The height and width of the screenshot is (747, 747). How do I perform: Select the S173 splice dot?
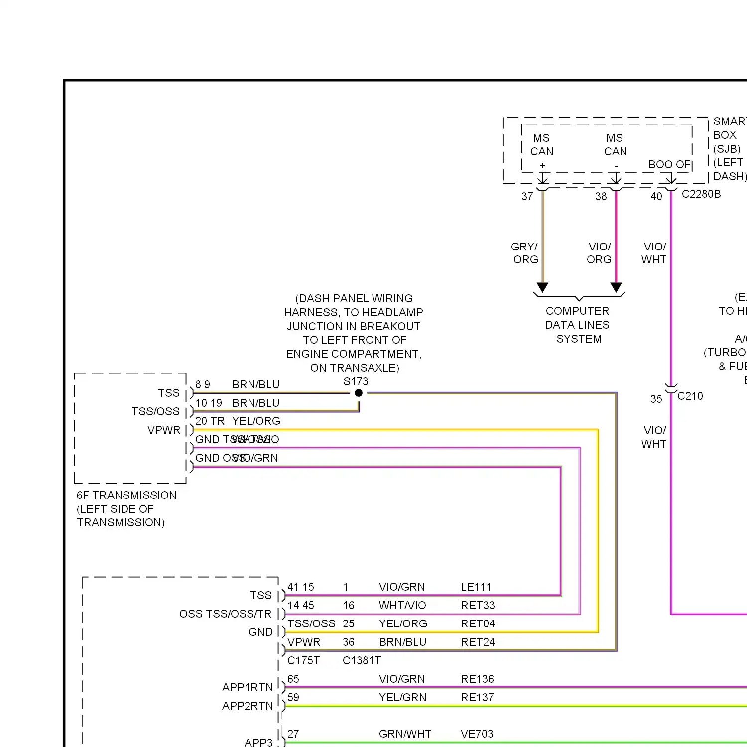(x=359, y=393)
